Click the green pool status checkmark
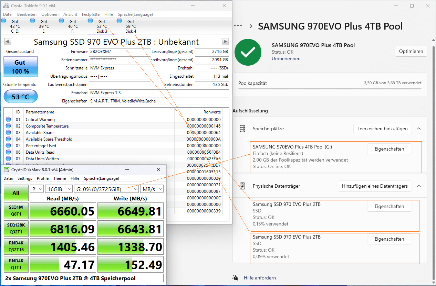Screen dimensions: 436x286 (x=248, y=52)
